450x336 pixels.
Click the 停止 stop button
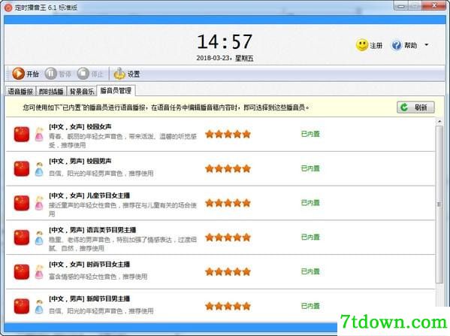[x=90, y=74]
